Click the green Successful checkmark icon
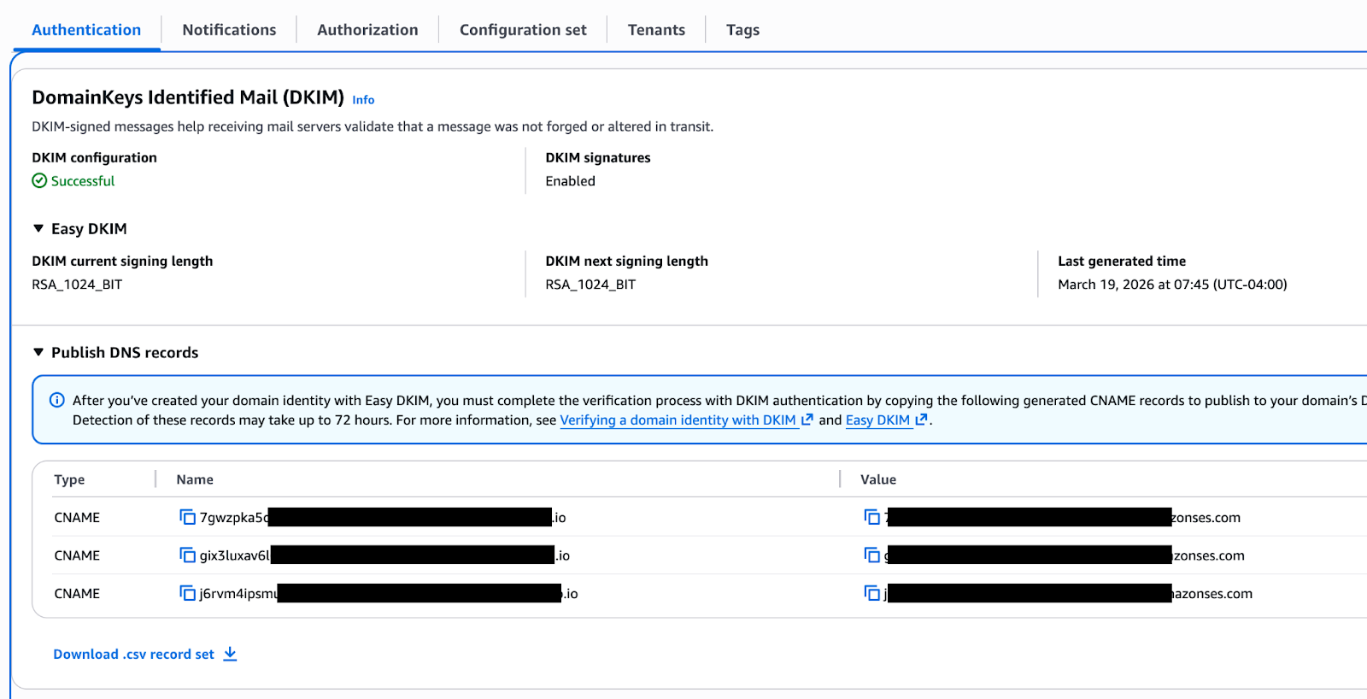 39,180
